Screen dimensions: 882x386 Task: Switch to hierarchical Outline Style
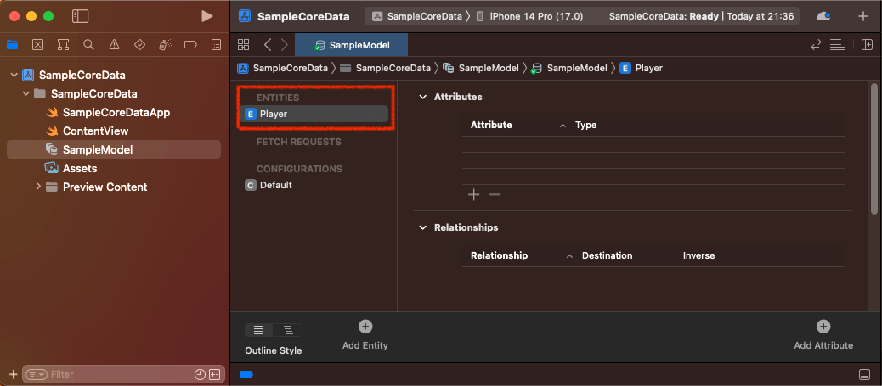point(288,330)
